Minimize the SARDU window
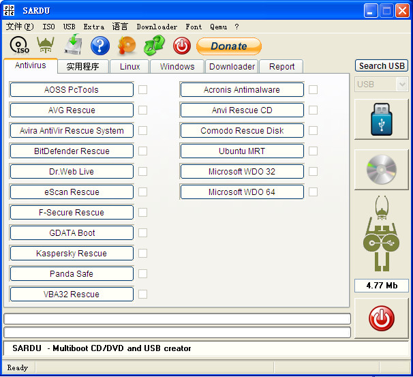The width and height of the screenshot is (413, 377). point(370,11)
